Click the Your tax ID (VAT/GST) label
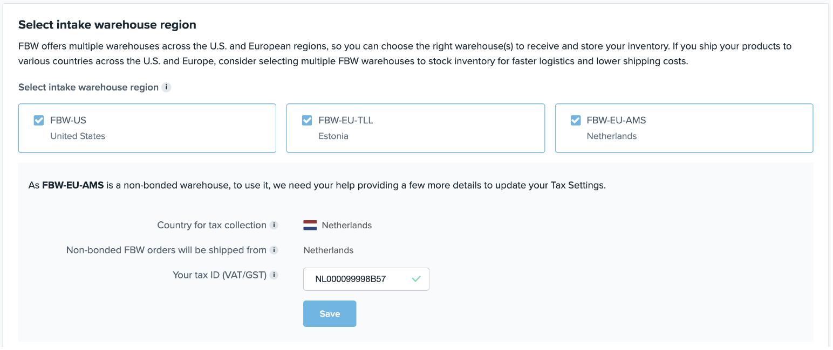This screenshot has width=833, height=350. click(220, 275)
